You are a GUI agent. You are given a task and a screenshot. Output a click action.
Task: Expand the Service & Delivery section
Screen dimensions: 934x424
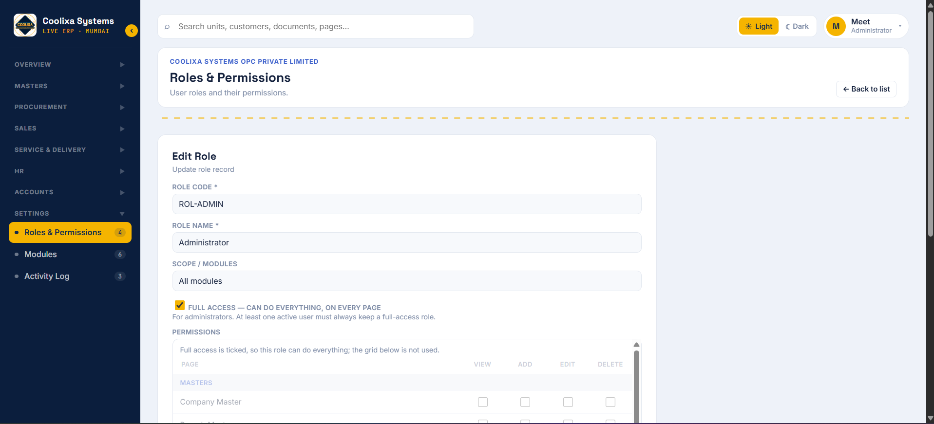click(70, 150)
